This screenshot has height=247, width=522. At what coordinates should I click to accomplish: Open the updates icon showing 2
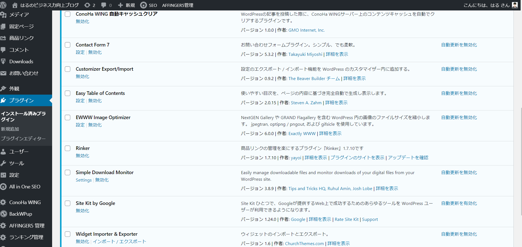pos(87,5)
